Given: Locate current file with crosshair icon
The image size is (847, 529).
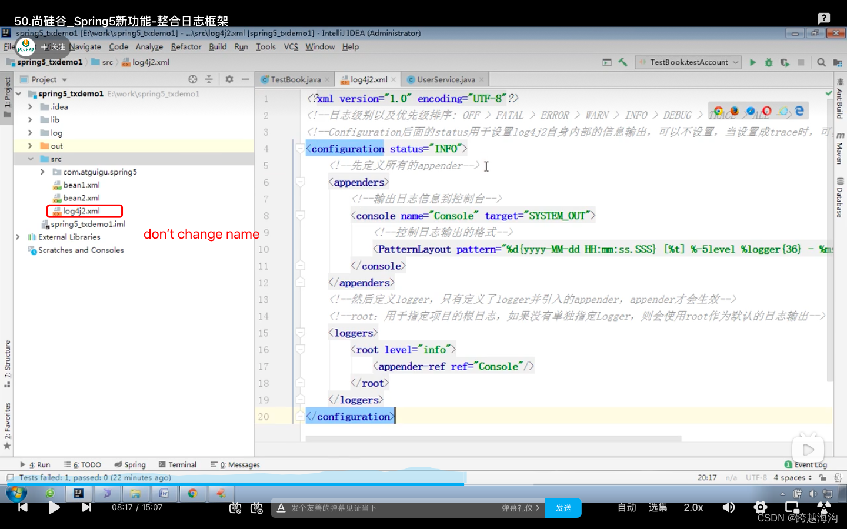Looking at the screenshot, I should click(x=193, y=79).
